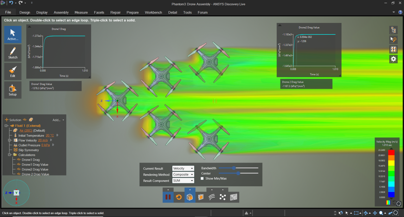The width and height of the screenshot is (404, 217).
Task: Collapse the Drone2 Drag Value chart panel
Action: click(280, 25)
